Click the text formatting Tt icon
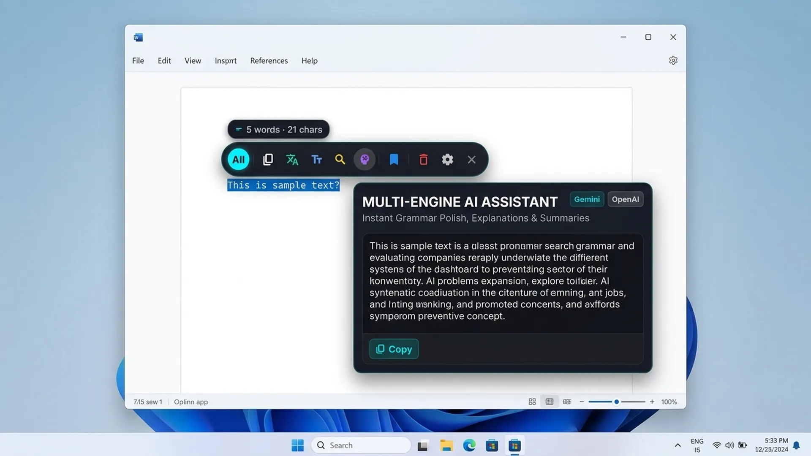This screenshot has width=811, height=456. click(316, 160)
